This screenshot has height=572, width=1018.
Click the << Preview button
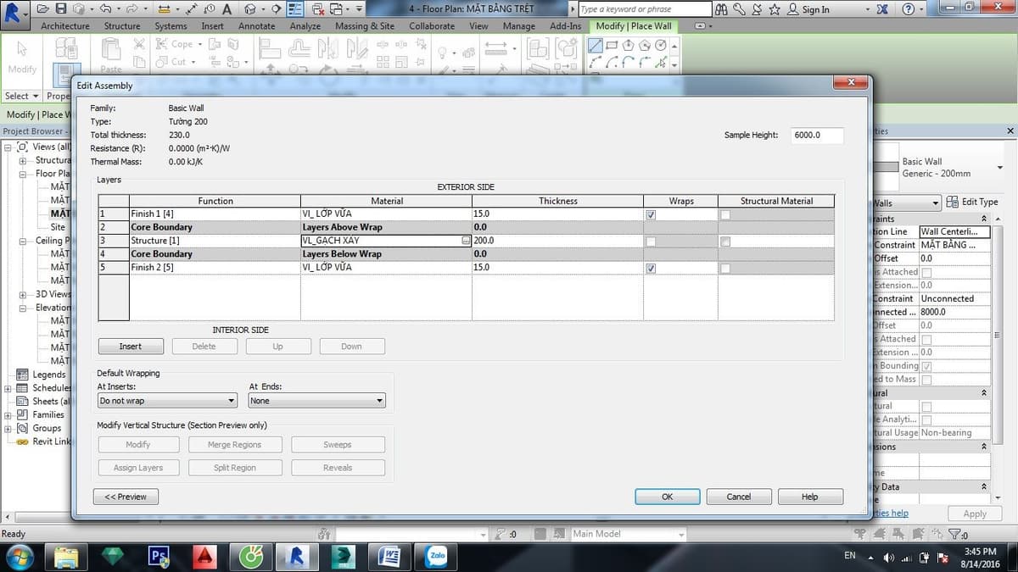click(x=126, y=497)
